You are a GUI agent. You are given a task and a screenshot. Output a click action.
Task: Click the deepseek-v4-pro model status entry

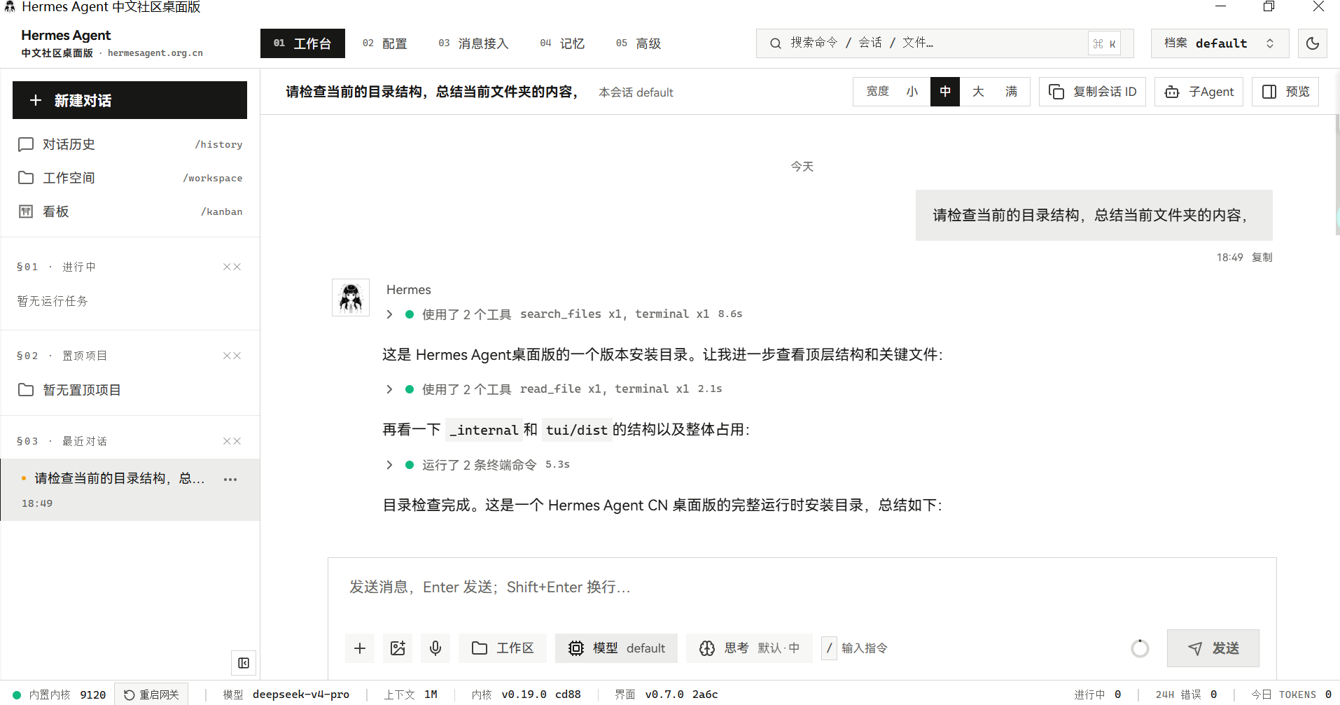click(x=286, y=694)
